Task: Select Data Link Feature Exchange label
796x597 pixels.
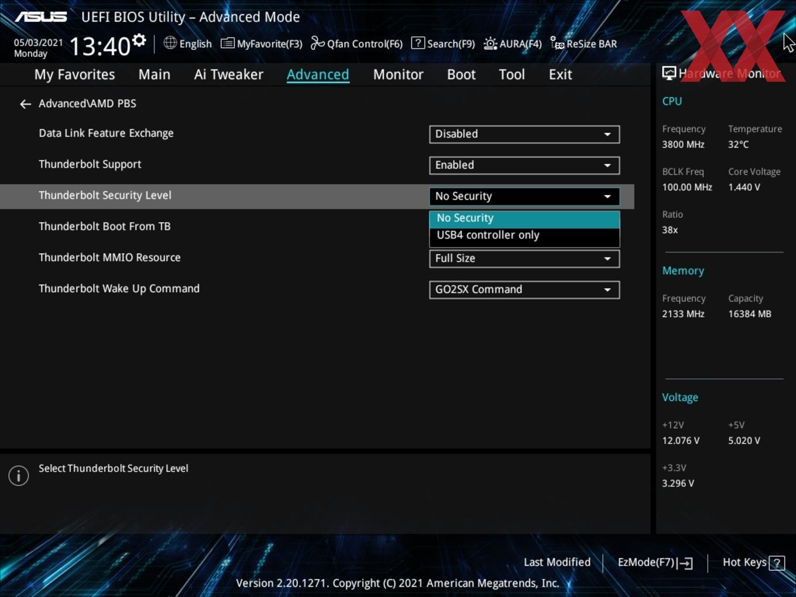Action: pyautogui.click(x=106, y=133)
